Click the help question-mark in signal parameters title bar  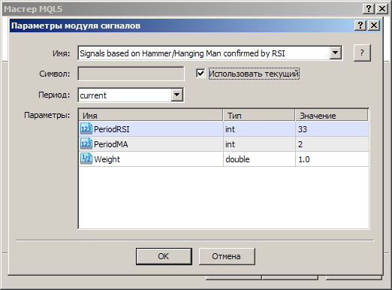tap(360, 26)
